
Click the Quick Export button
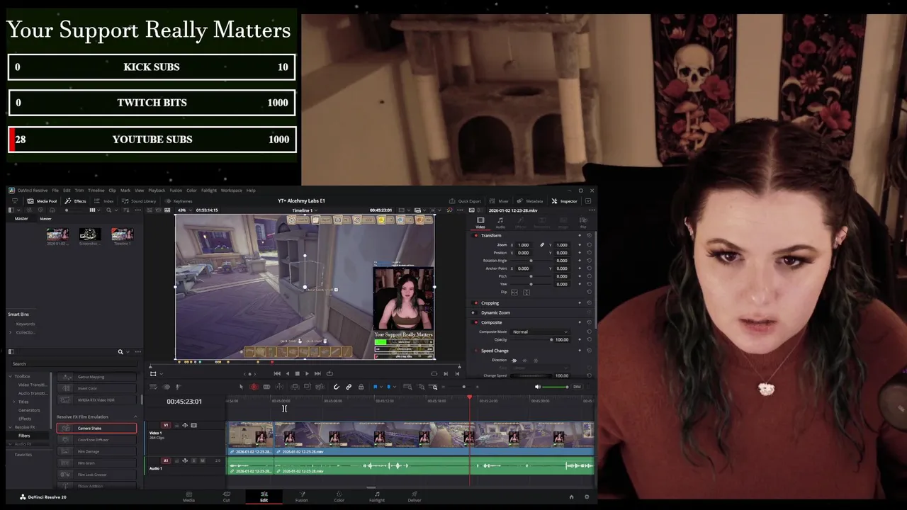point(465,201)
